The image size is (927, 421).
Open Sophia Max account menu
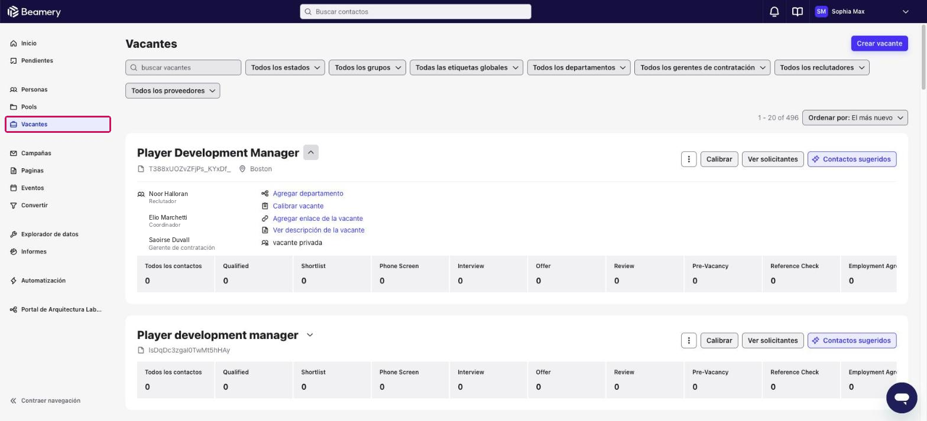click(862, 12)
